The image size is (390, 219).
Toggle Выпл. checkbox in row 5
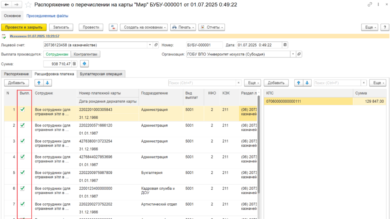coord(22,173)
